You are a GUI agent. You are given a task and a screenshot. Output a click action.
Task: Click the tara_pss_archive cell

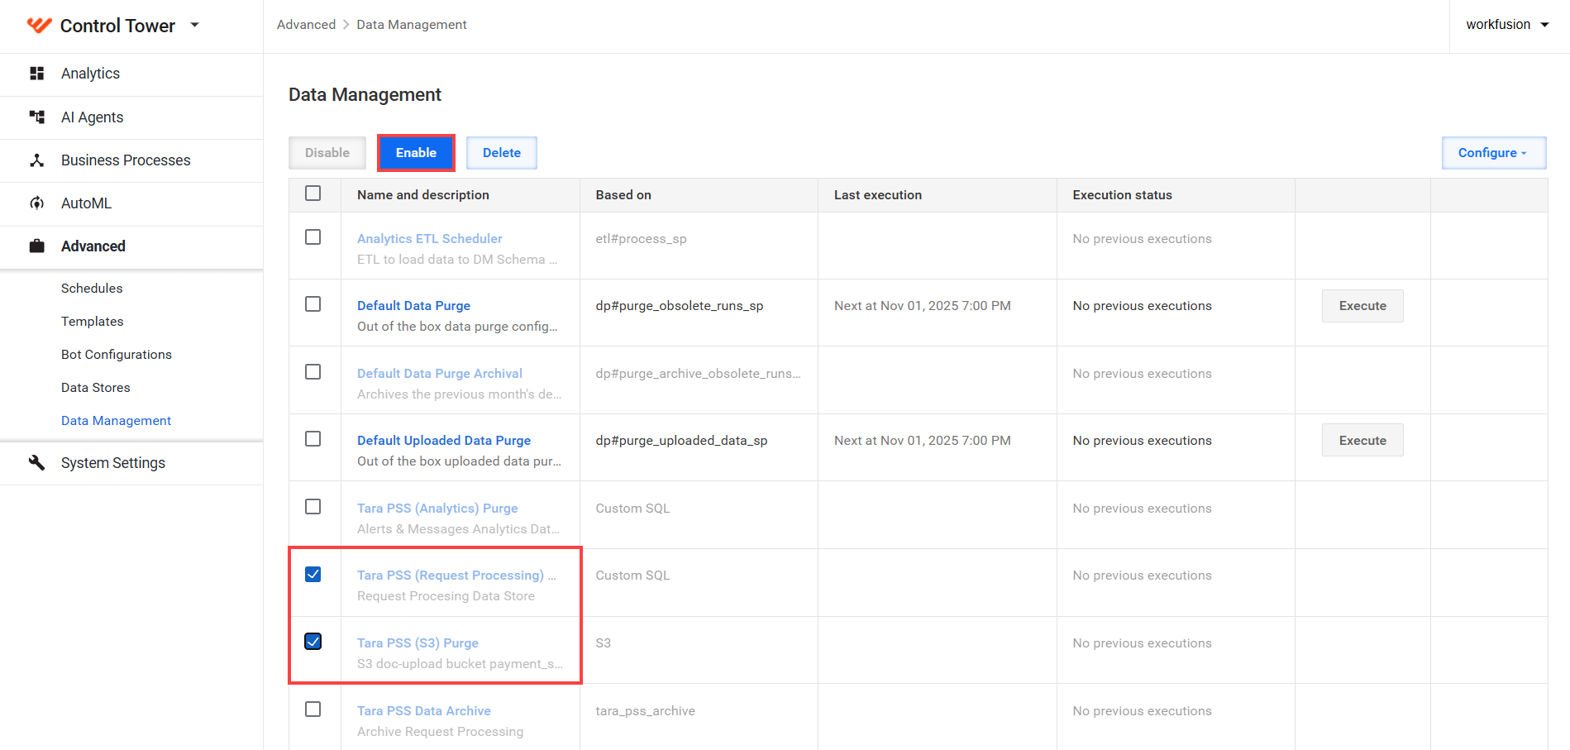pyautogui.click(x=646, y=711)
